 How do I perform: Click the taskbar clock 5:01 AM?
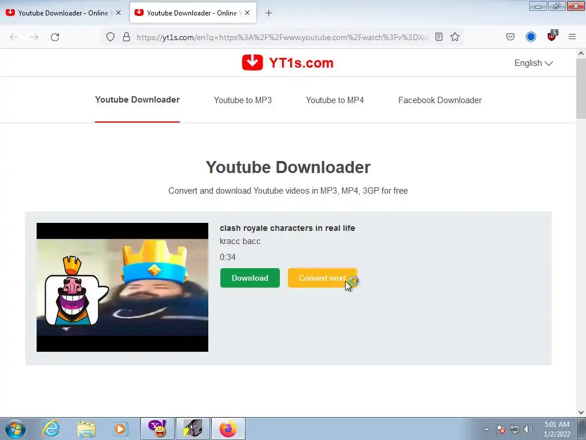tap(557, 425)
